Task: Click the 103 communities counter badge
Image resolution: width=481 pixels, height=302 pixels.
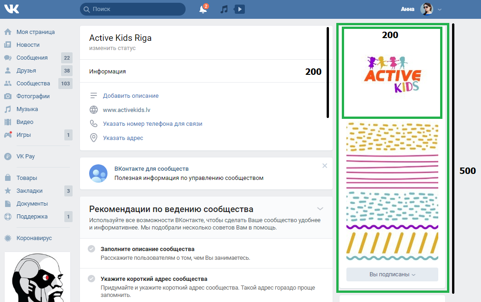Action: (x=65, y=84)
